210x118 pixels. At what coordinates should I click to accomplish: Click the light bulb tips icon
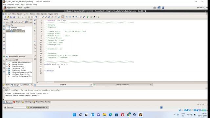98,17
